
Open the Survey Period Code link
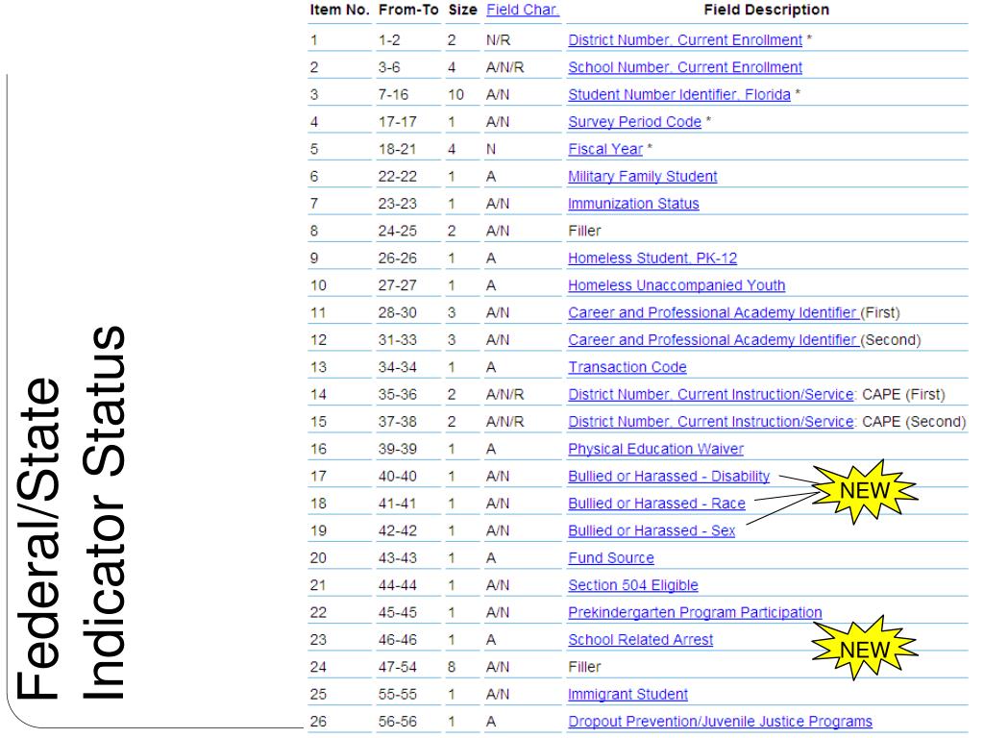[x=634, y=122]
